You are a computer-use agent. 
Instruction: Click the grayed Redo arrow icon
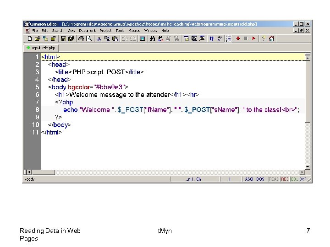pos(133,38)
